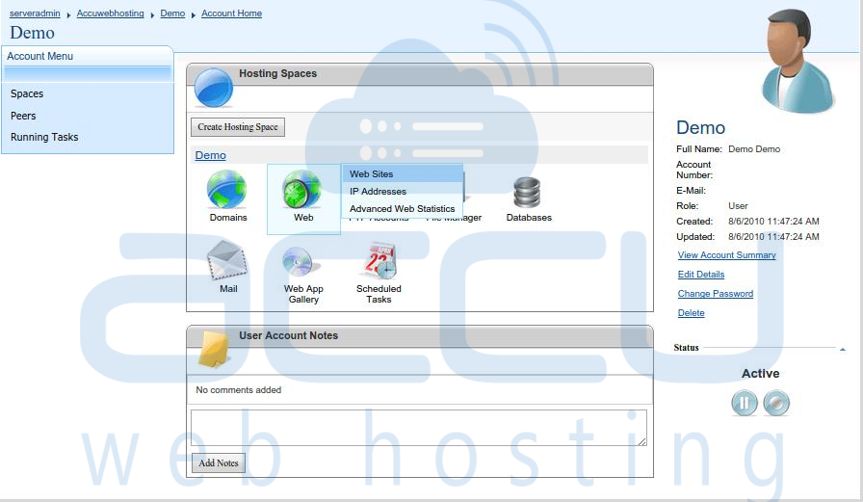Open the View Account Summary link
Image resolution: width=863 pixels, height=502 pixels.
tap(727, 254)
